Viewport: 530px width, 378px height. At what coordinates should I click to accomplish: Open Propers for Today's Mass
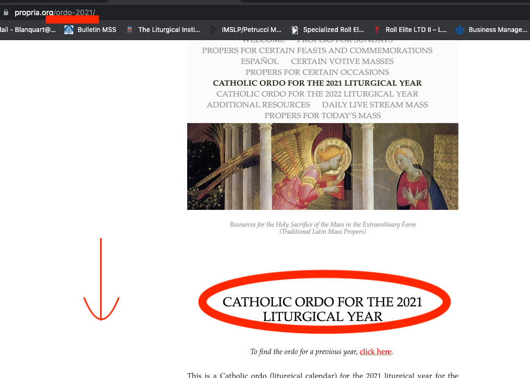pyautogui.click(x=322, y=116)
